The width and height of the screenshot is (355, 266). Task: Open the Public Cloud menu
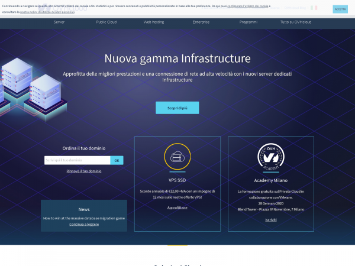(x=106, y=22)
